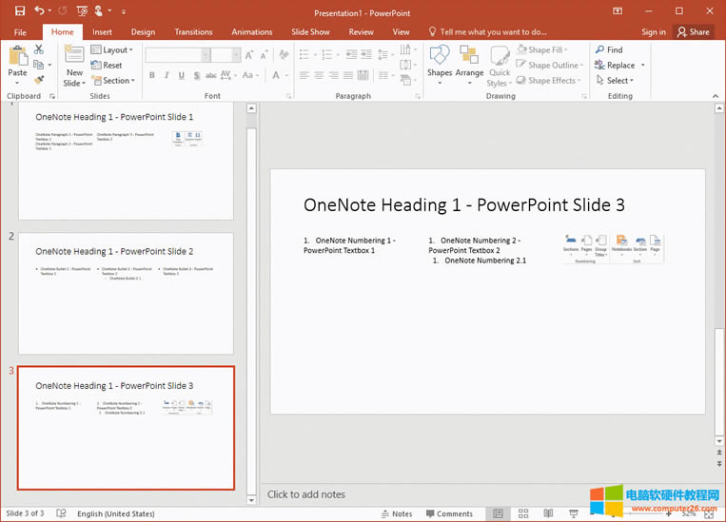Toggle Normal view button in status bar

click(x=498, y=513)
